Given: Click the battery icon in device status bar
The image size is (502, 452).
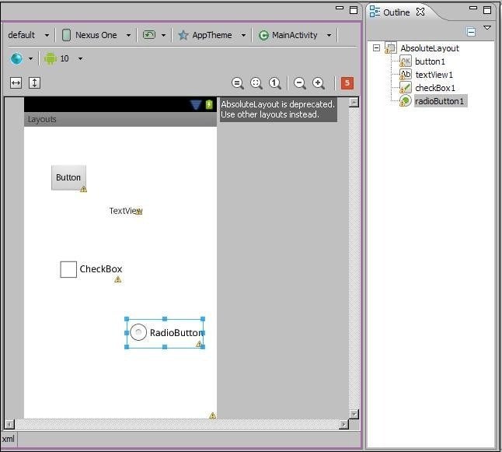Looking at the screenshot, I should click(209, 104).
